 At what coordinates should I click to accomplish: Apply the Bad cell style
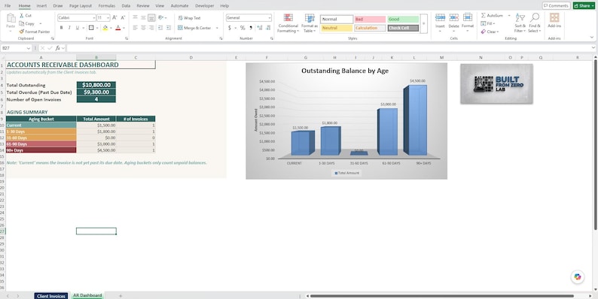(370, 19)
